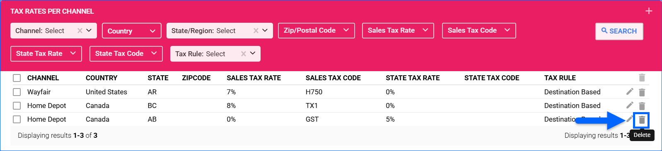
Task: Clear the Tax Rule filter with X
Action: pyautogui.click(x=244, y=54)
